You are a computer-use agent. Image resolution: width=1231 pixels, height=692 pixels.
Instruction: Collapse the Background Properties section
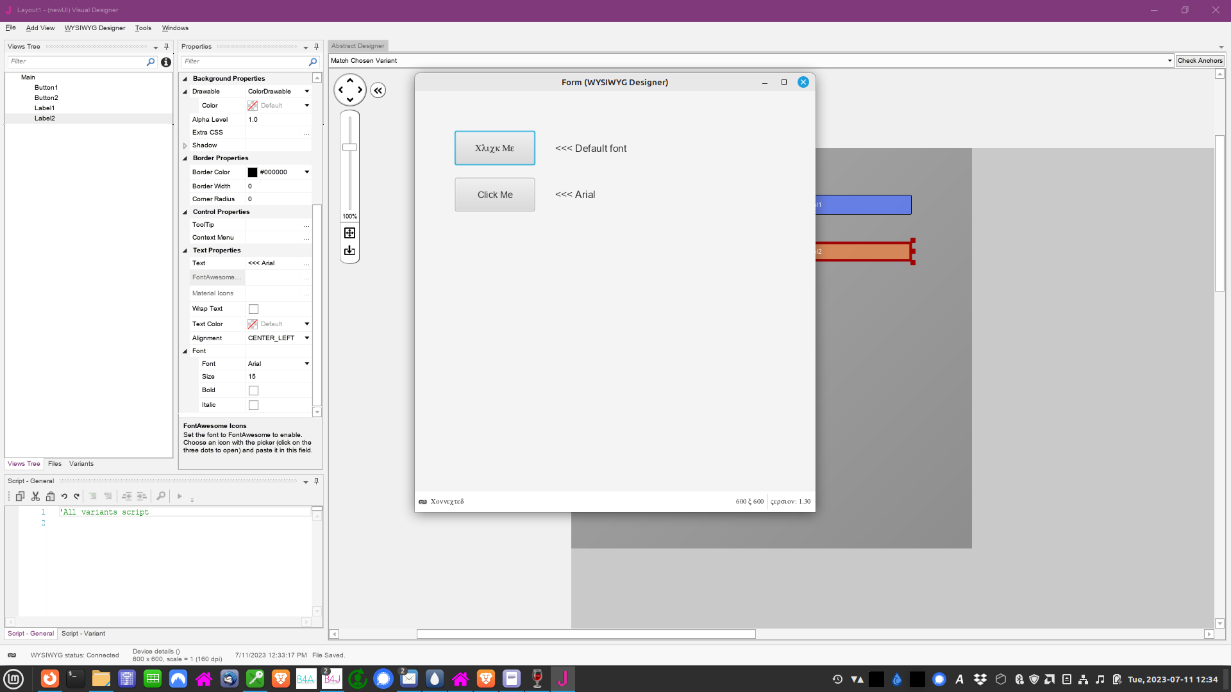pos(185,78)
